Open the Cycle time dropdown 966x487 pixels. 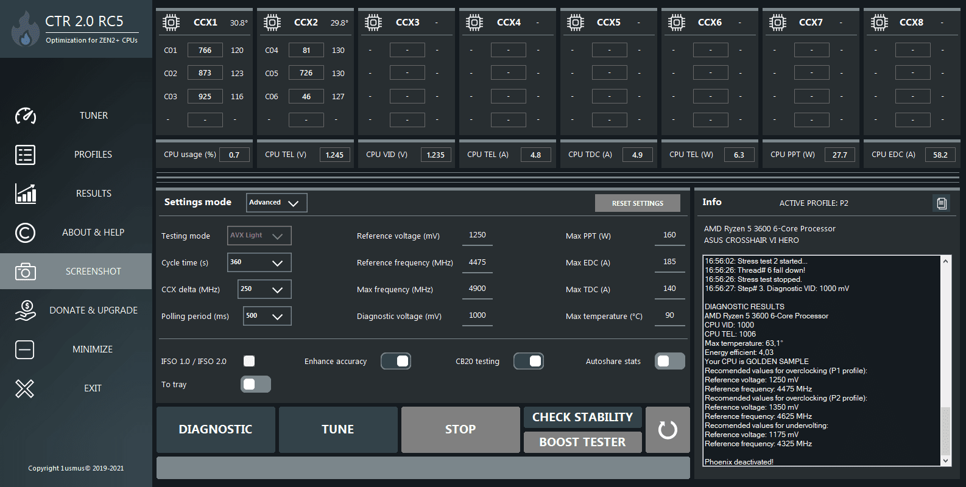click(259, 262)
